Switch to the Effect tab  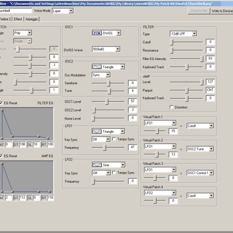click(x=18, y=19)
